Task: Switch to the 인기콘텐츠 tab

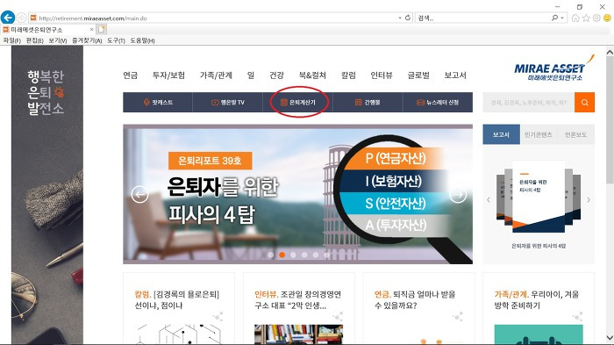Action: 539,134
